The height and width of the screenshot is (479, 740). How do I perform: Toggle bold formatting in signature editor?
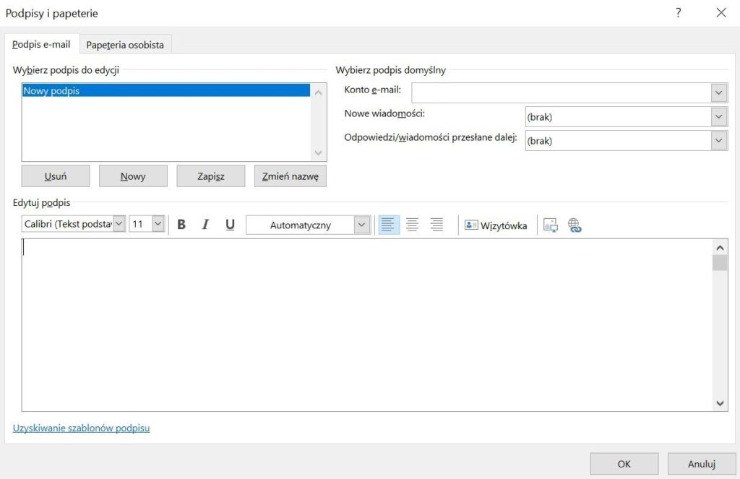coord(181,225)
